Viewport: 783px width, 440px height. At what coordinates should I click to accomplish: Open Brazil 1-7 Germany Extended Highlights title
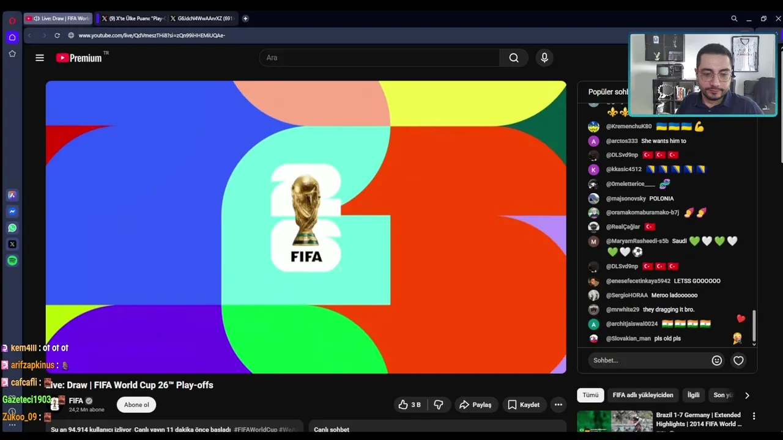[699, 419]
